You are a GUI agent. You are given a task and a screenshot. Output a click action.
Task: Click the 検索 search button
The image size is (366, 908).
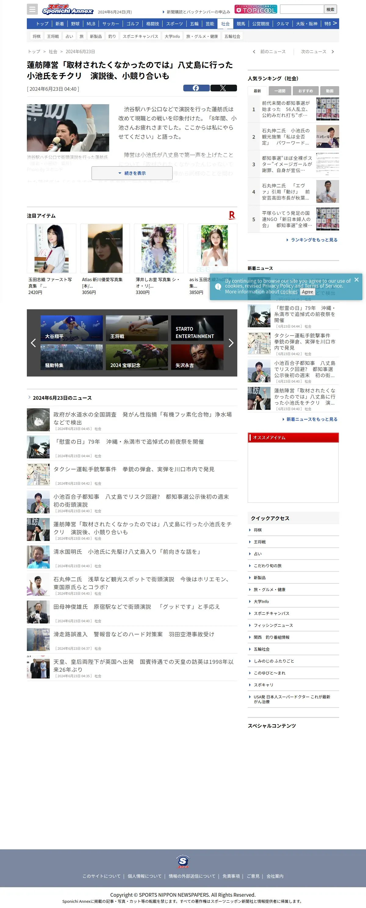(330, 9)
